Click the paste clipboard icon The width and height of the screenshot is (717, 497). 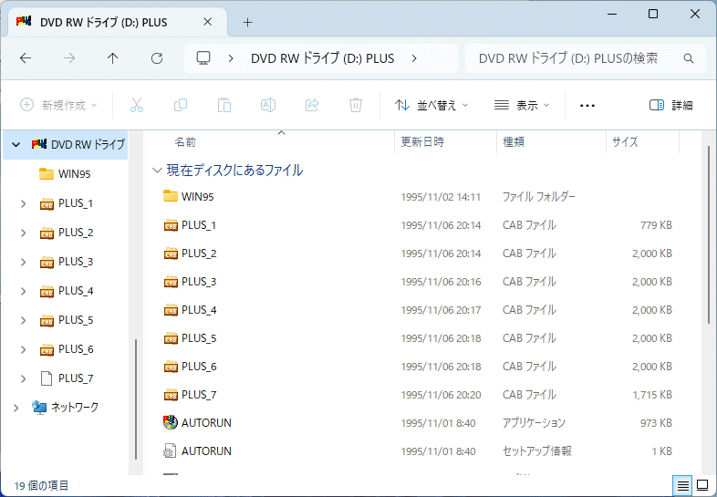pos(224,105)
